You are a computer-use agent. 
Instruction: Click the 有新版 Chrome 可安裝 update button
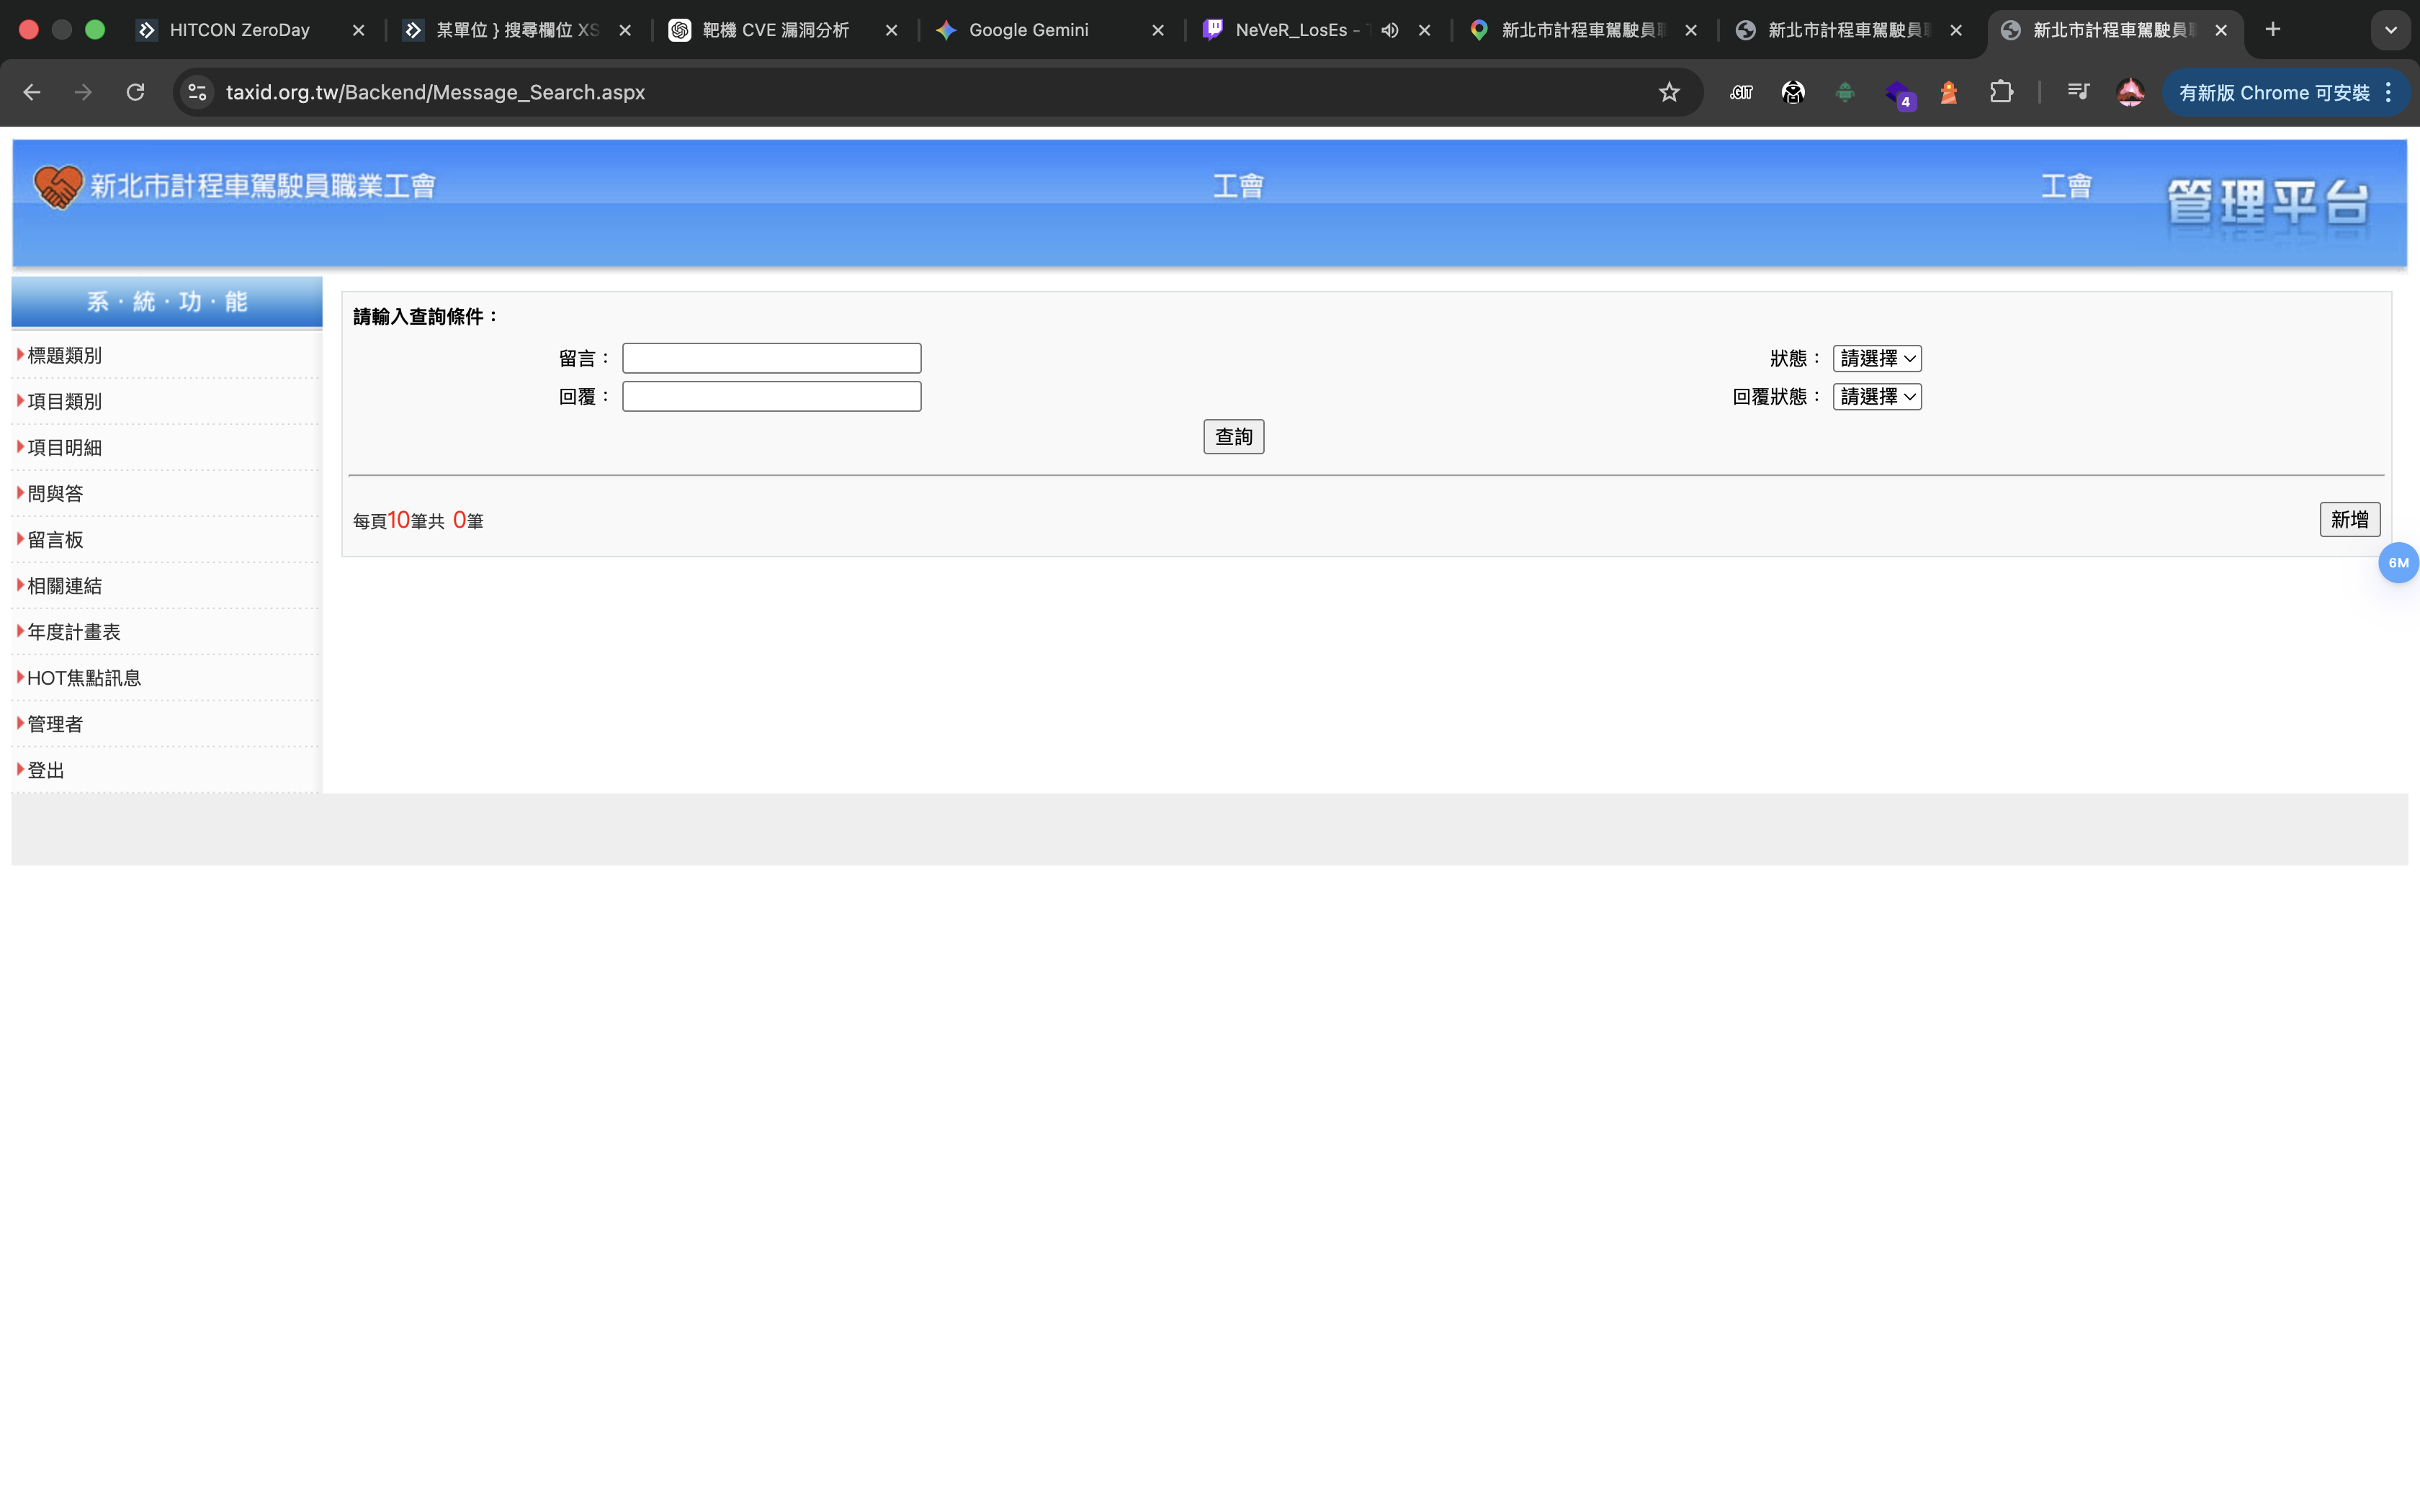pos(2285,92)
